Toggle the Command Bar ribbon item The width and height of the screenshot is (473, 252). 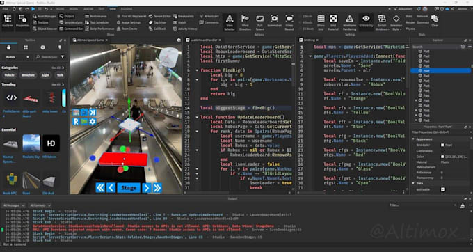pos(71,29)
